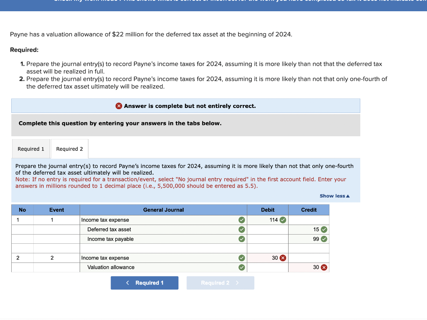The image size is (427, 320).
Task: Click the debit field showing 114
Action: pos(268,220)
